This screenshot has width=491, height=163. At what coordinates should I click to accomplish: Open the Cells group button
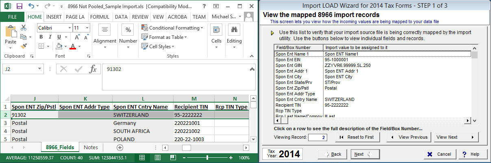216,36
